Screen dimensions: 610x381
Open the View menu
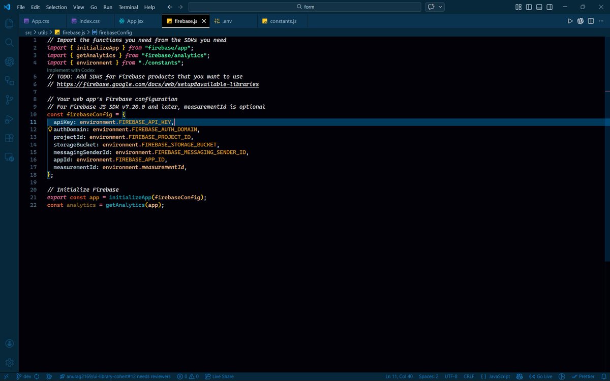[79, 7]
